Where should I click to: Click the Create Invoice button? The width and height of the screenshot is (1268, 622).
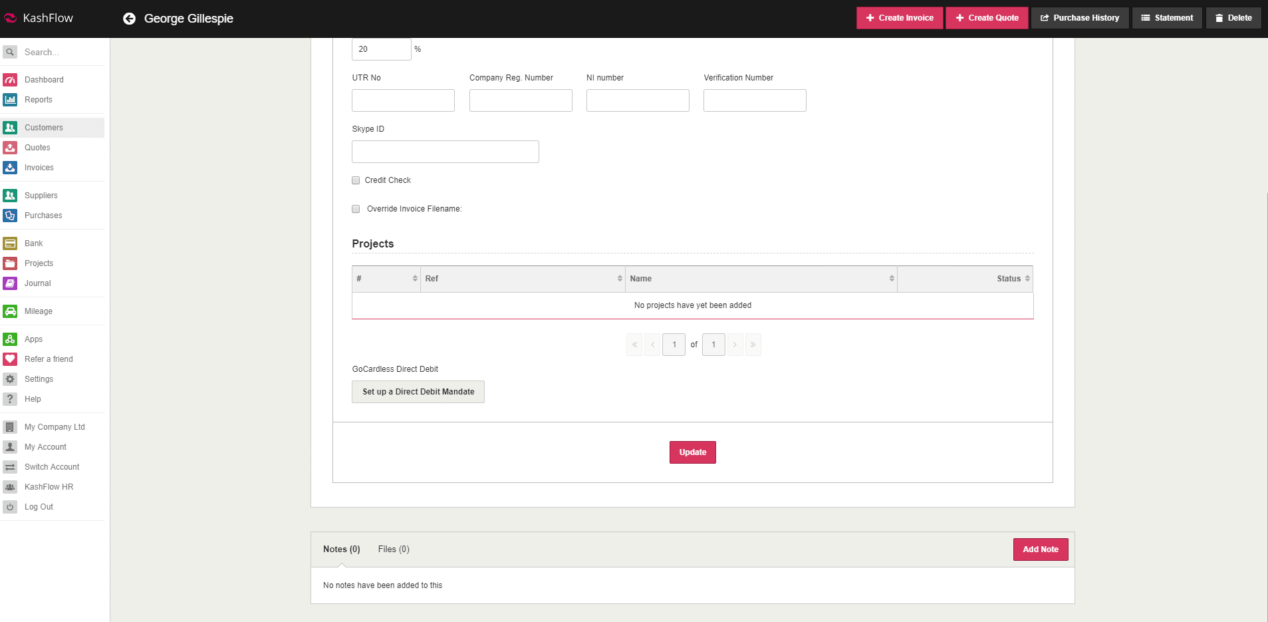click(900, 18)
